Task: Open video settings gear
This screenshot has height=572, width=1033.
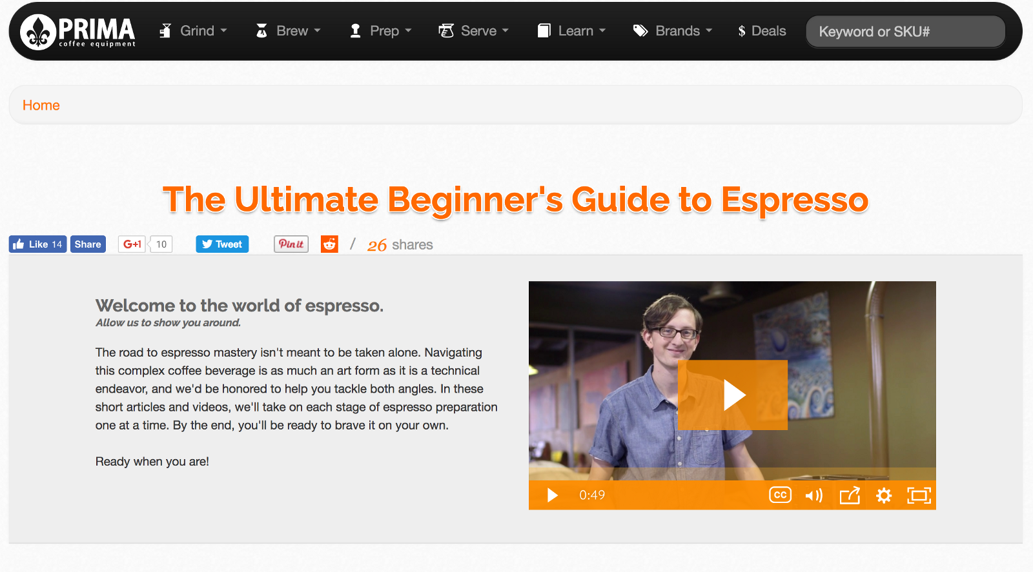Action: click(x=884, y=495)
